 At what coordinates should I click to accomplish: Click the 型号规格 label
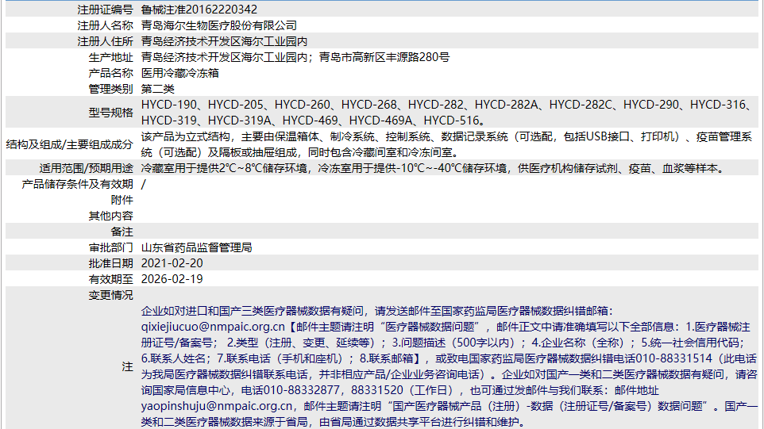(110, 113)
